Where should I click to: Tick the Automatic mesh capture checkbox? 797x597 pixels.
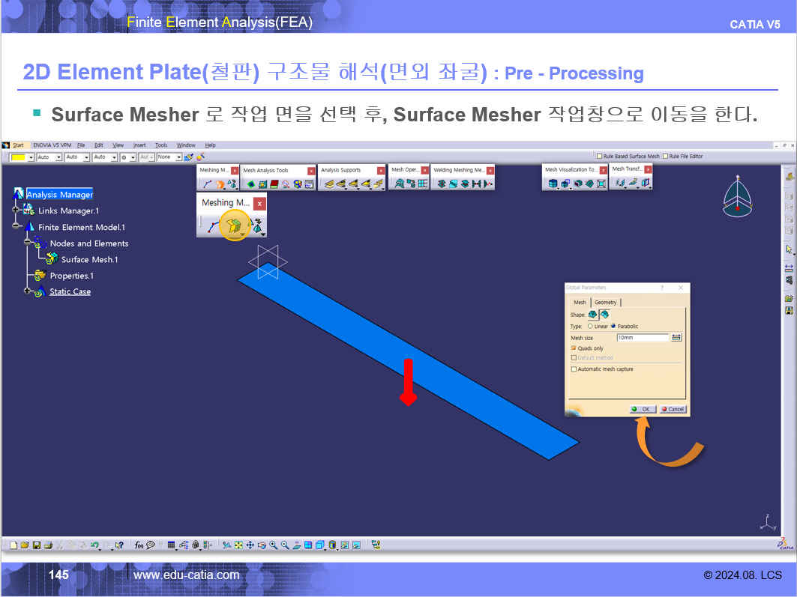(574, 369)
